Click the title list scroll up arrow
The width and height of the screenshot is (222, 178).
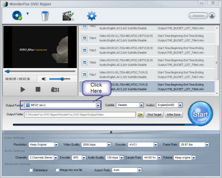(217, 28)
